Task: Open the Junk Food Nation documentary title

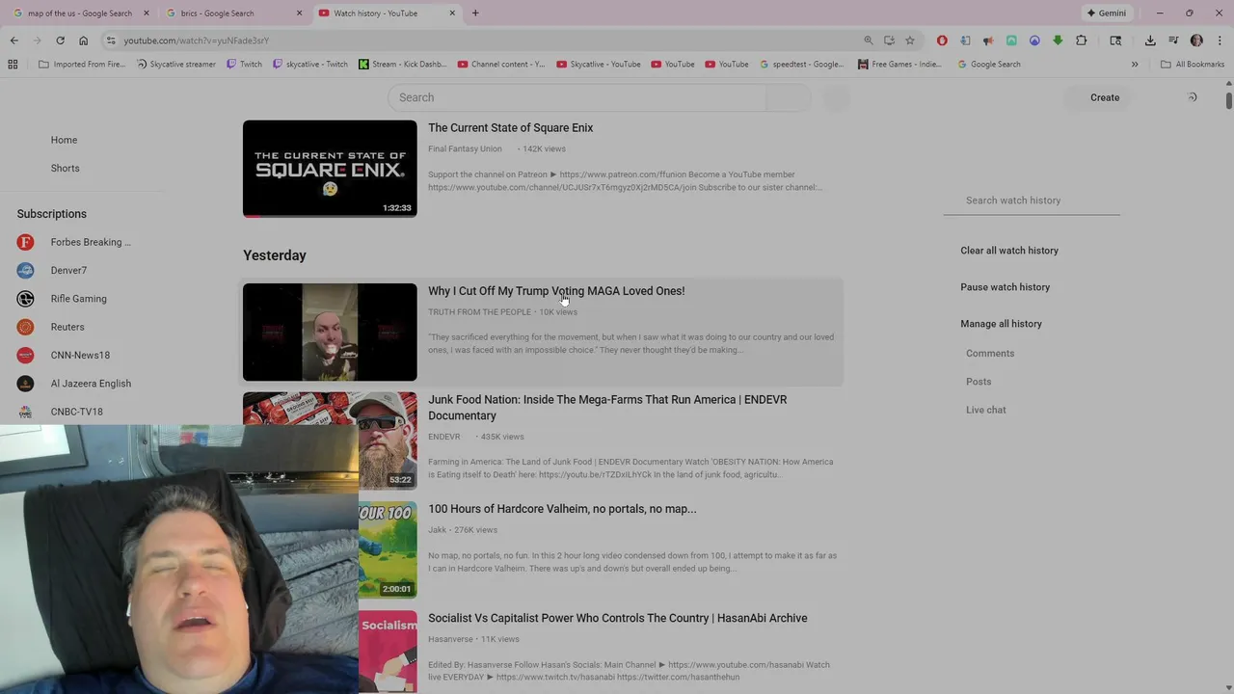Action: (x=607, y=408)
